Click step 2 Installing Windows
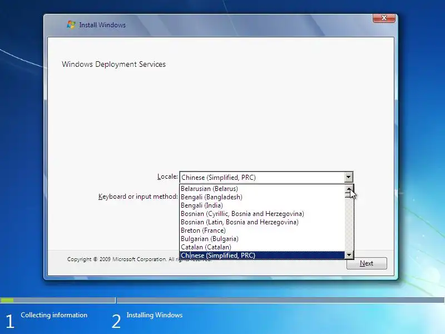 pyautogui.click(x=155, y=315)
